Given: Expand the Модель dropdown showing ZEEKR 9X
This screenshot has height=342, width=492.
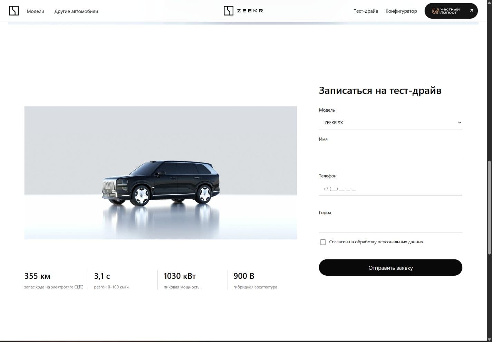Looking at the screenshot, I should pos(390,123).
